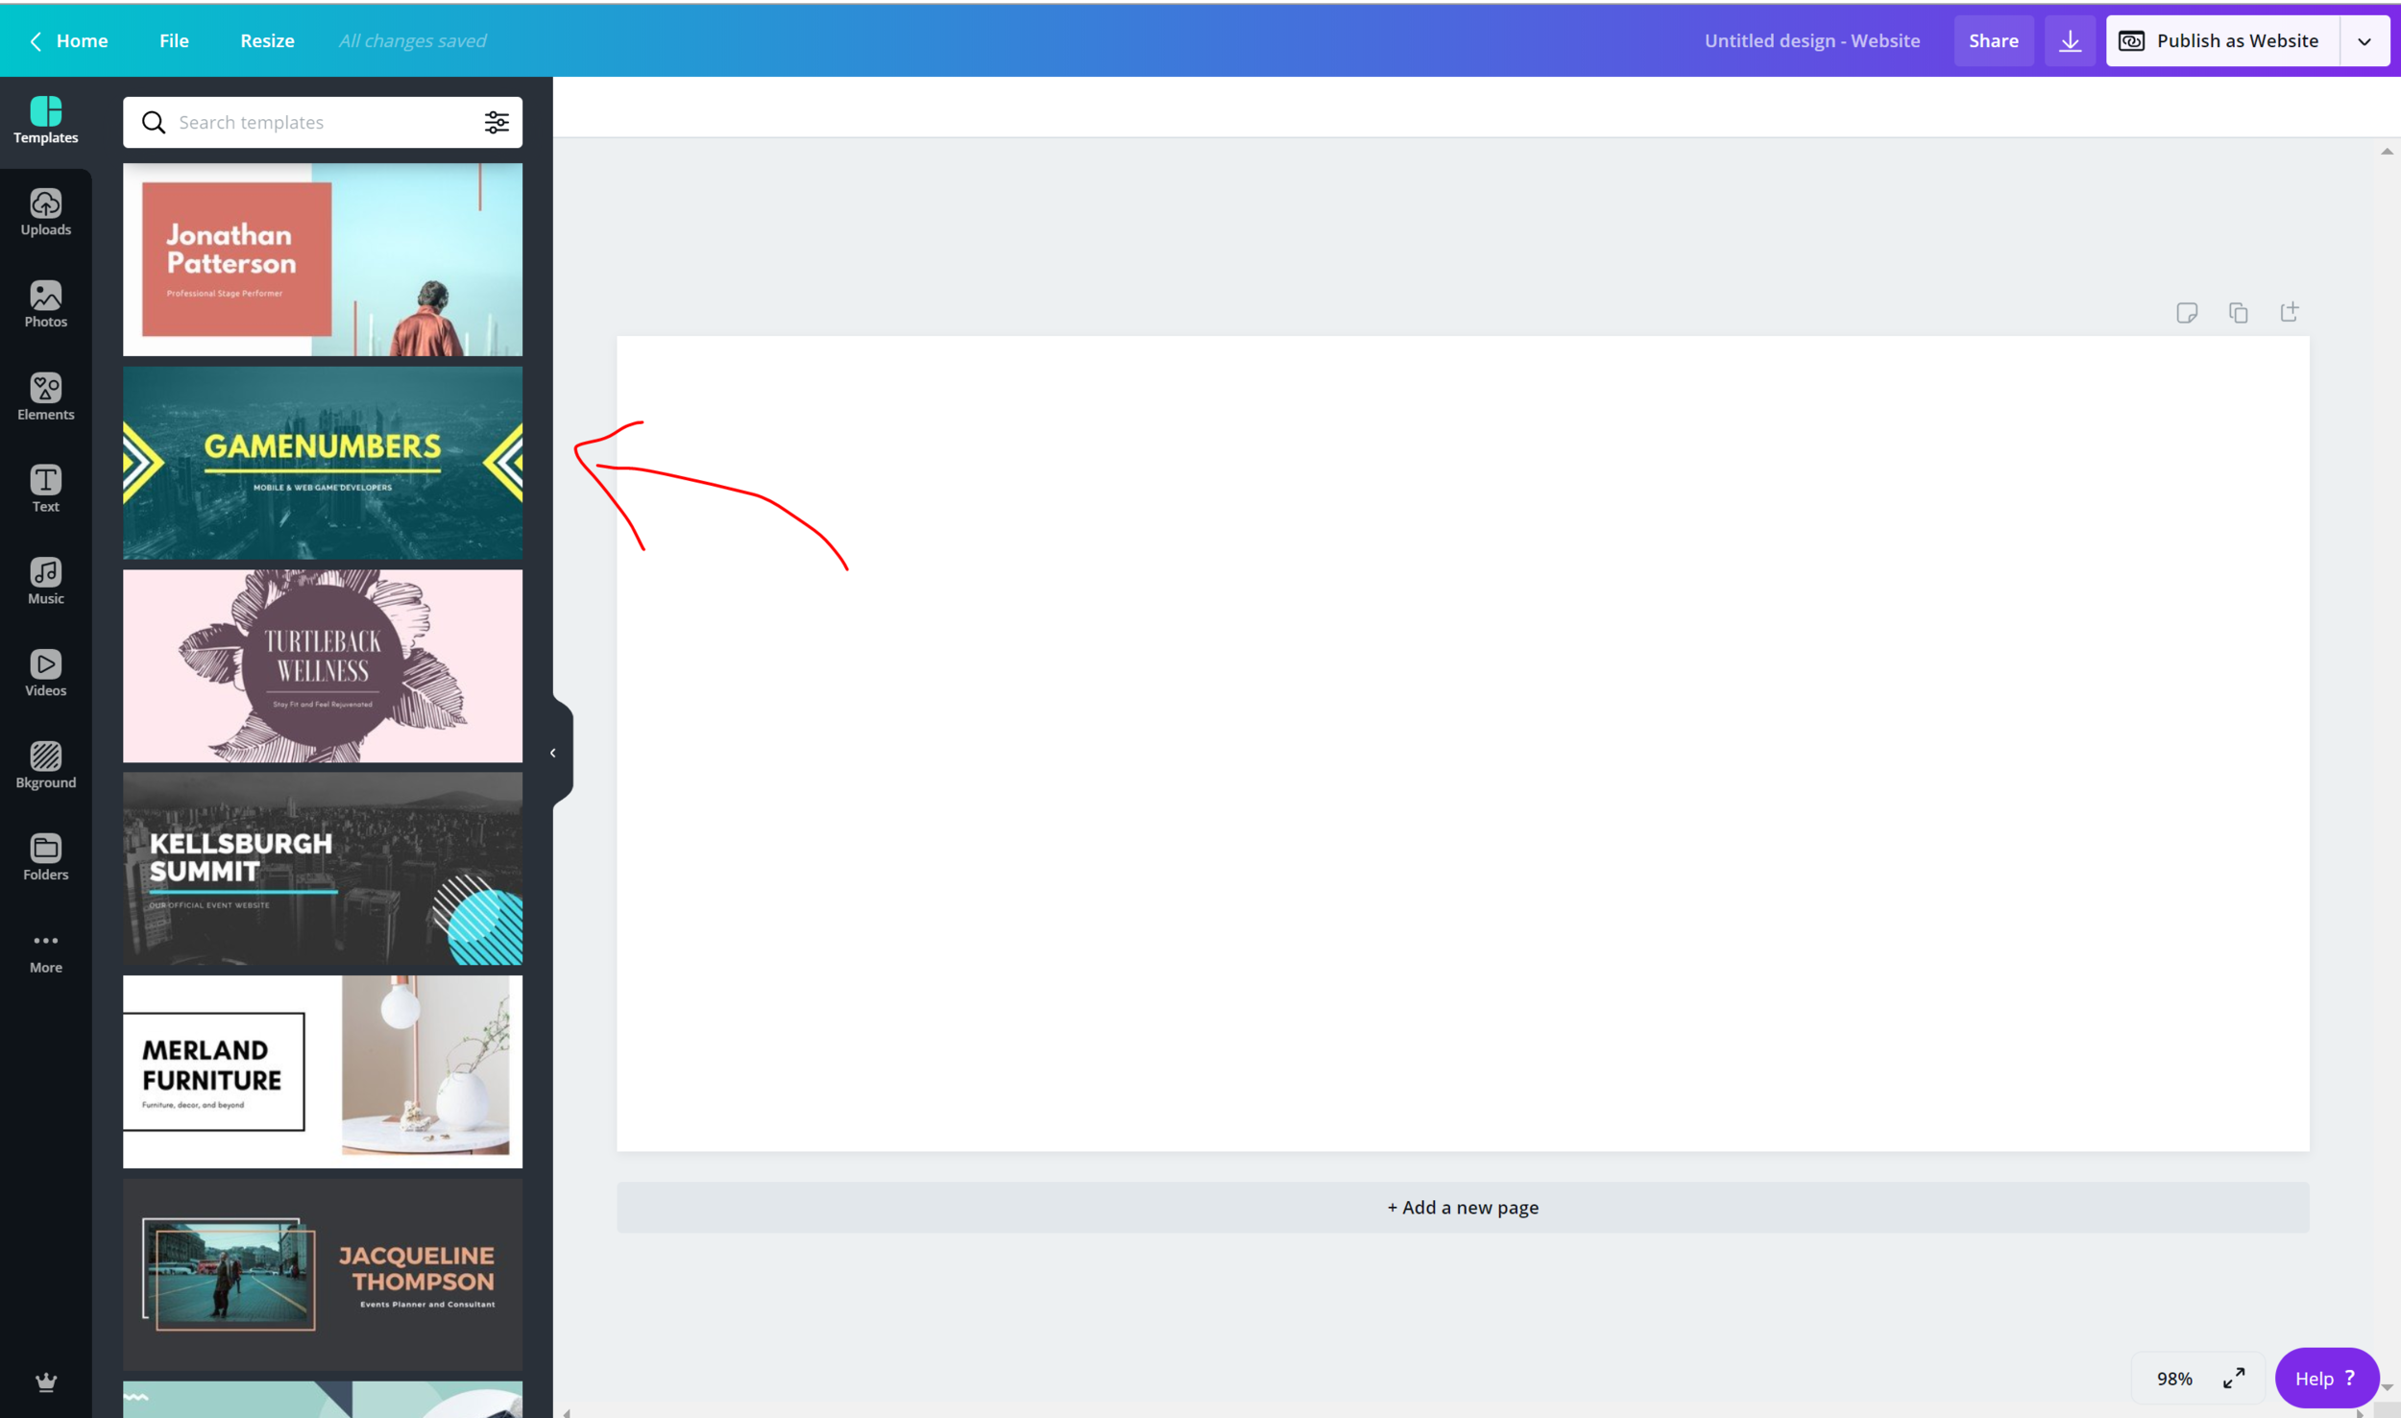Collapse the templates side panel
This screenshot has height=1418, width=2401.
(x=553, y=753)
